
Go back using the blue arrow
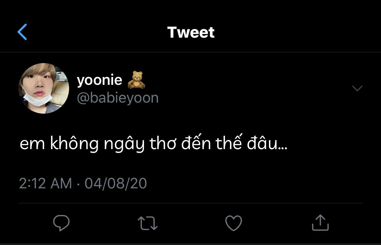tap(22, 32)
